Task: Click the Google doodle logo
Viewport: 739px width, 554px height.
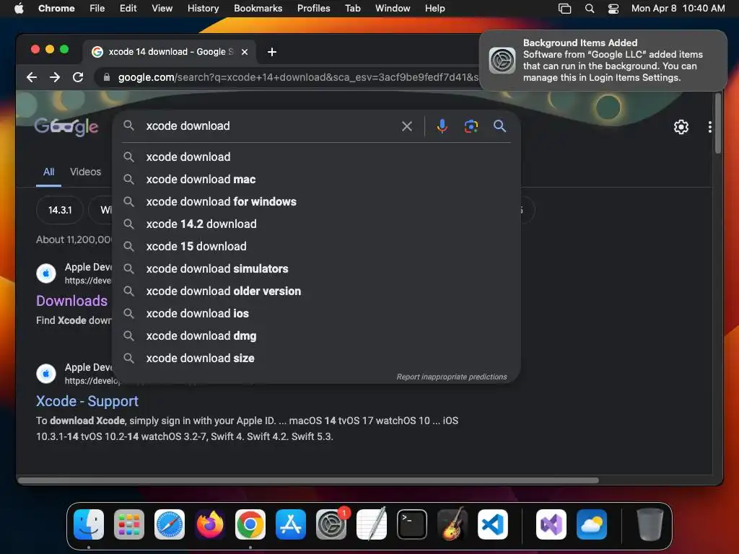Action: [x=66, y=126]
